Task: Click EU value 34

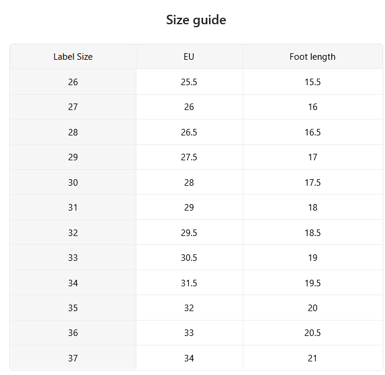Action: (x=190, y=358)
